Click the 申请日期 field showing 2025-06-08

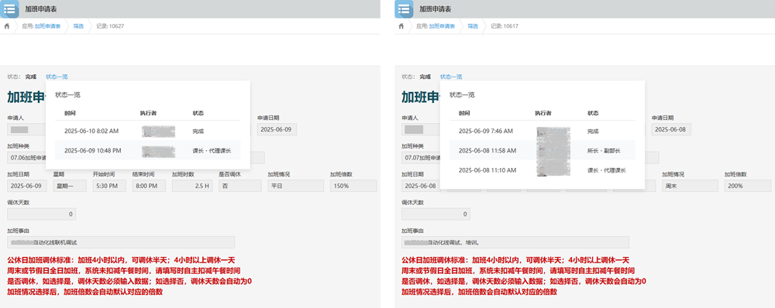(x=671, y=129)
